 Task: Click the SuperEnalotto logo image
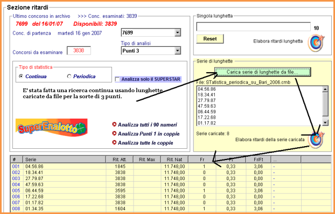(52, 127)
